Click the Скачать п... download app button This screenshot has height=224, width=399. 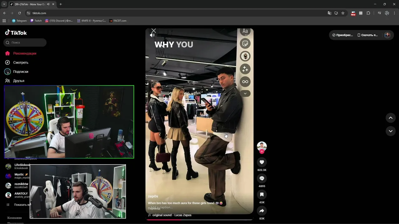coord(368,35)
